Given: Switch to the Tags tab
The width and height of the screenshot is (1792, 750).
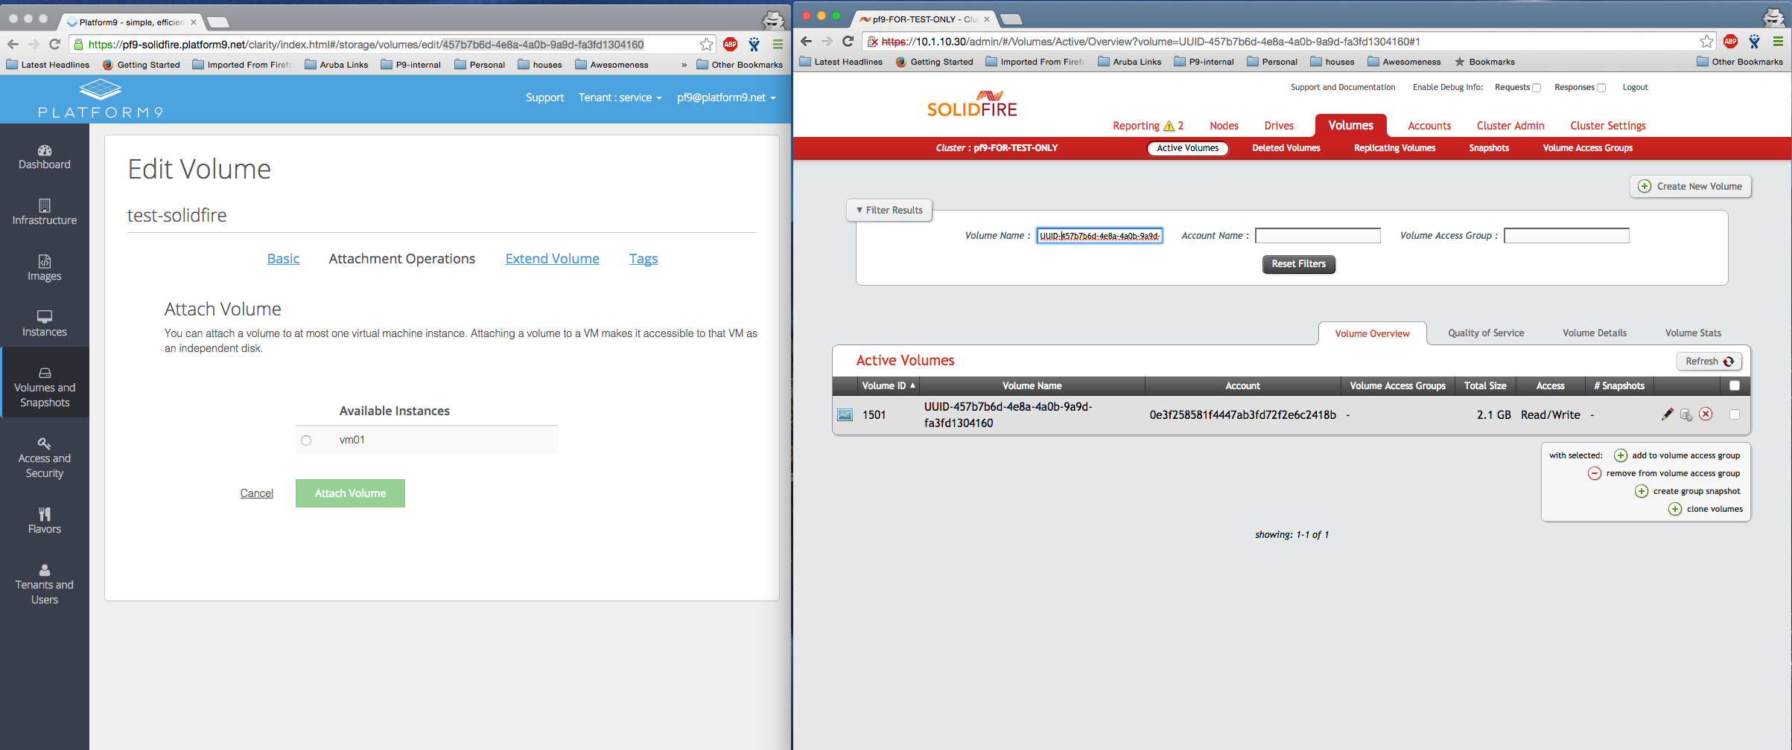Looking at the screenshot, I should pos(644,259).
